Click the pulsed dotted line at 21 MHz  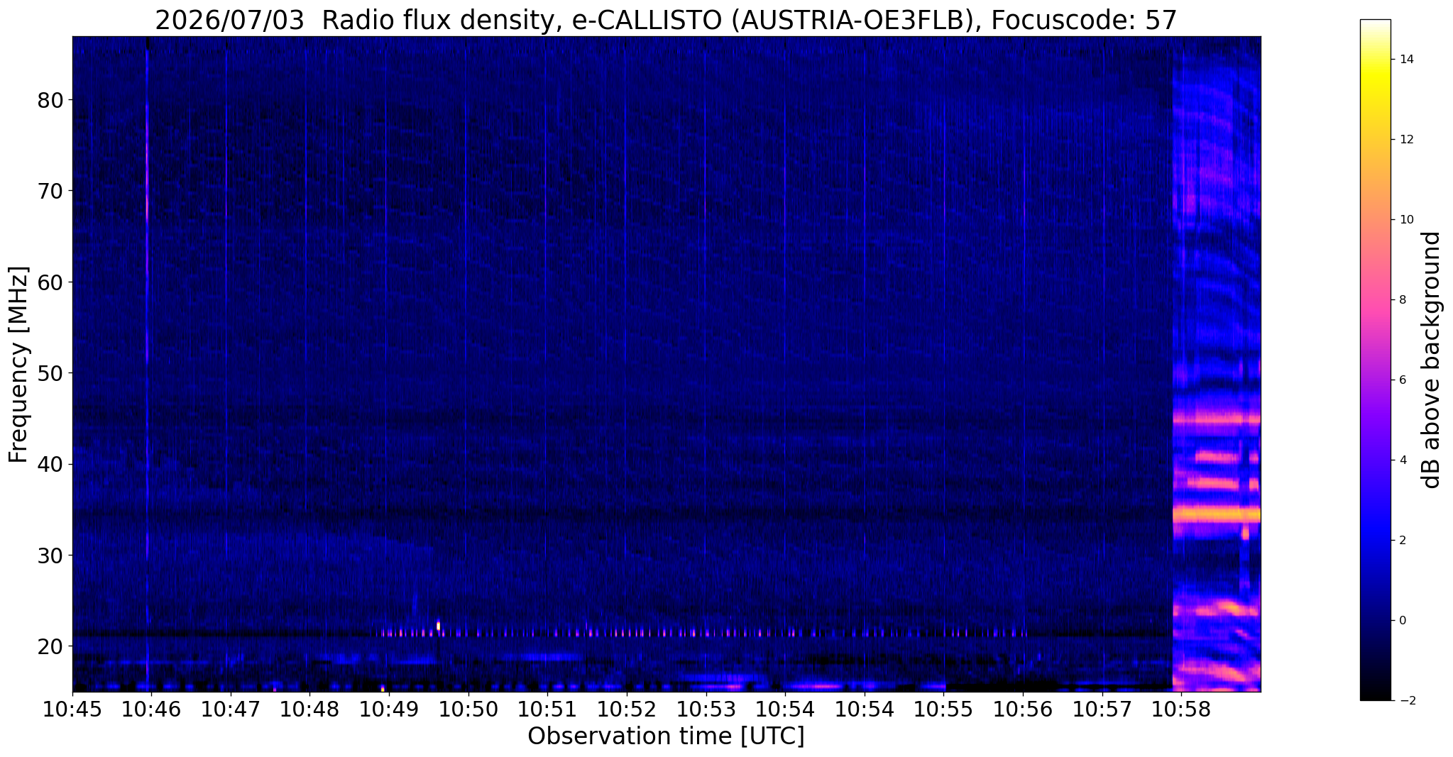click(x=703, y=632)
